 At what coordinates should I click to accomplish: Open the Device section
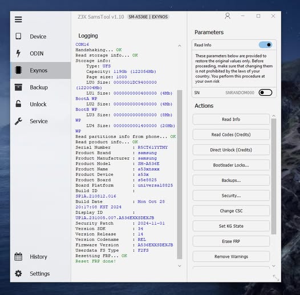(40, 37)
